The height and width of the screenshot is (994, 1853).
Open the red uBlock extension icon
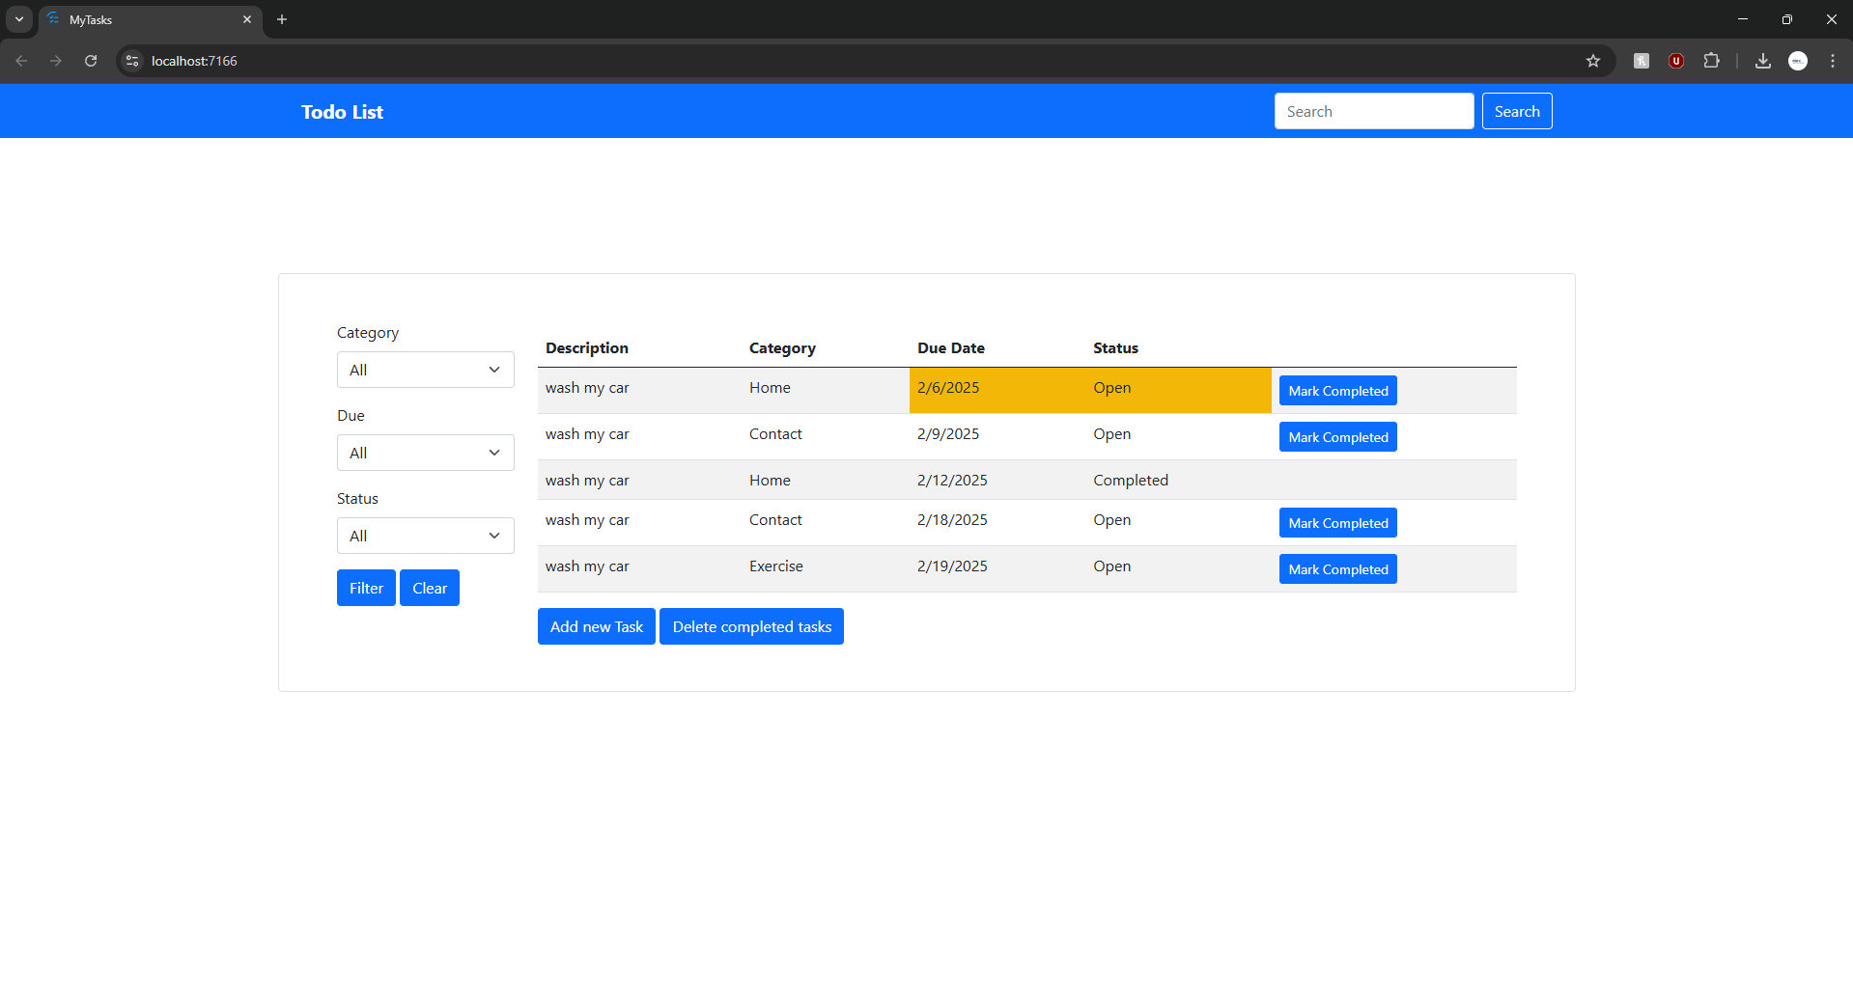(x=1676, y=61)
